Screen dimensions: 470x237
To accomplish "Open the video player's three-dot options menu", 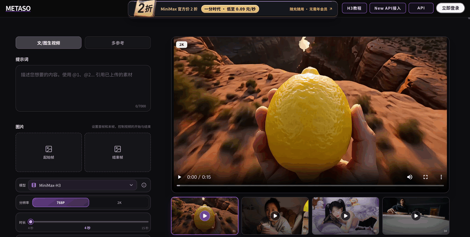I will 441,177.
